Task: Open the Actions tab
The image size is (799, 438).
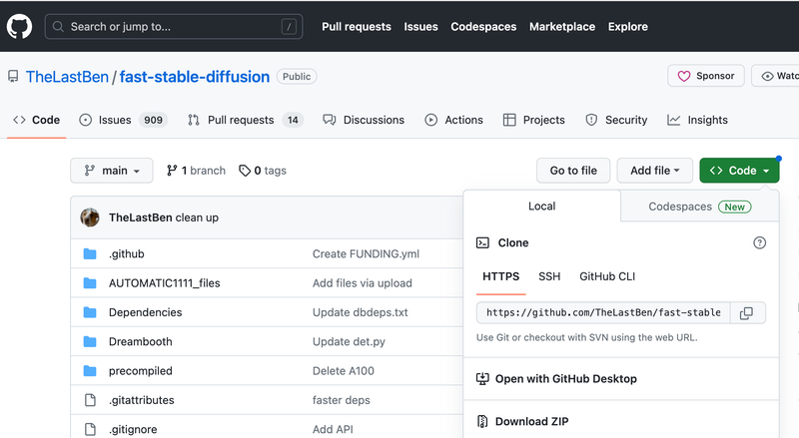Action: click(454, 120)
